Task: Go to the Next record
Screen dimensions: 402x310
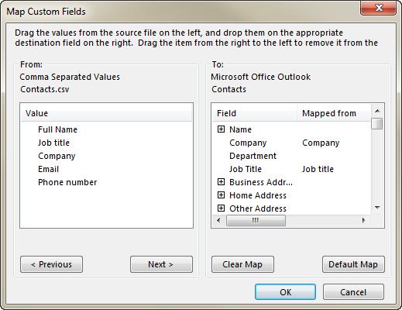Action: (161, 264)
